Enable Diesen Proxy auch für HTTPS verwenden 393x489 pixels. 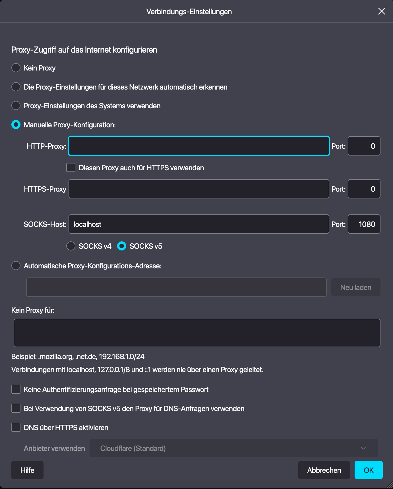[71, 168]
